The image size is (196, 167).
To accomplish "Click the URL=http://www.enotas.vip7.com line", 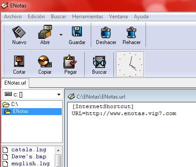I will (124, 113).
